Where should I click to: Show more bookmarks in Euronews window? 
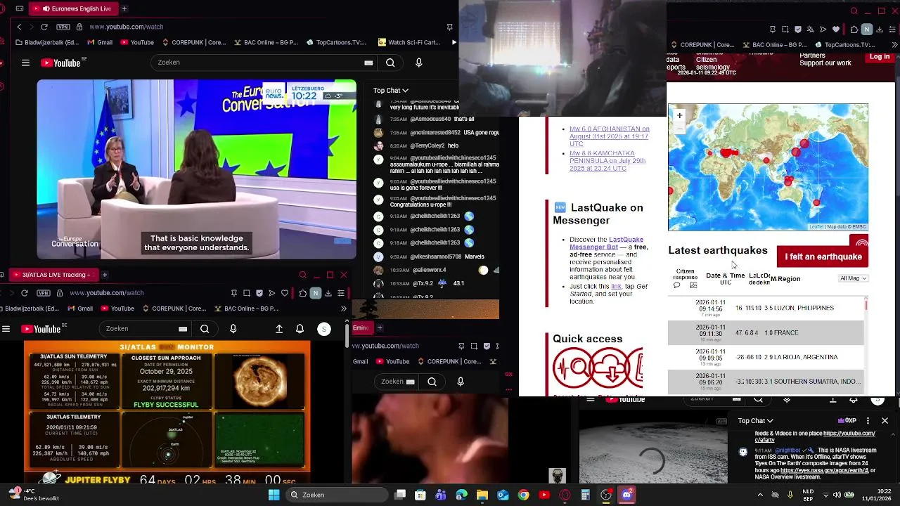[x=454, y=42]
